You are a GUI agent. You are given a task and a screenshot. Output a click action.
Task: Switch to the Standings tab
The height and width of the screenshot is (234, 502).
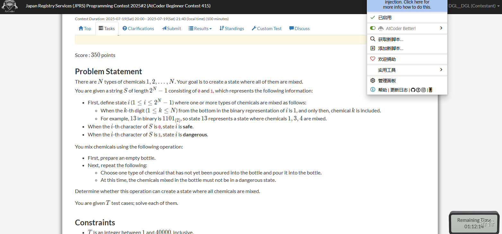tap(232, 28)
